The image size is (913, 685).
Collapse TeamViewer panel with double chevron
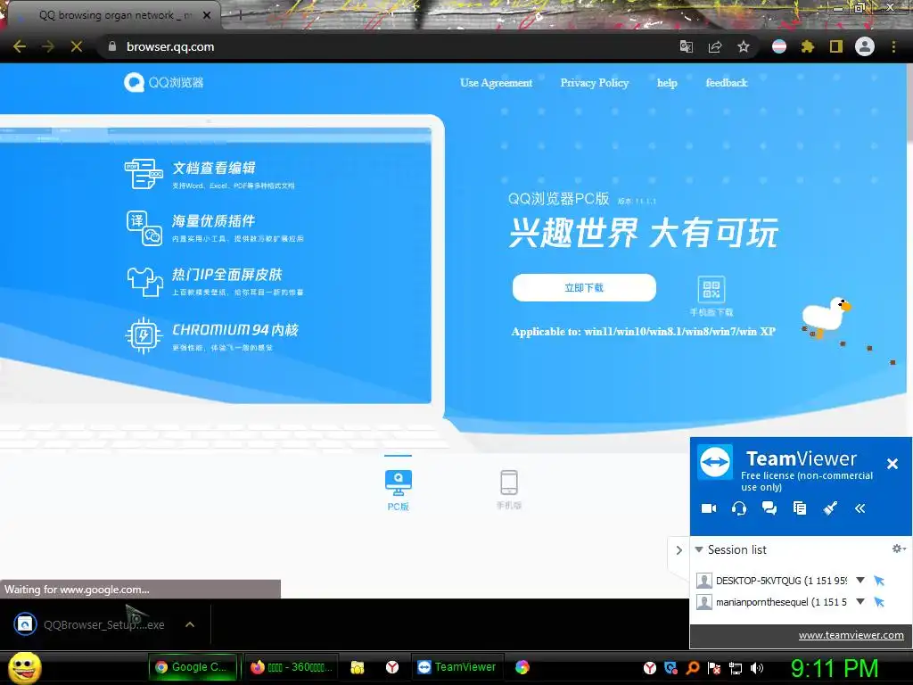pyautogui.click(x=860, y=508)
